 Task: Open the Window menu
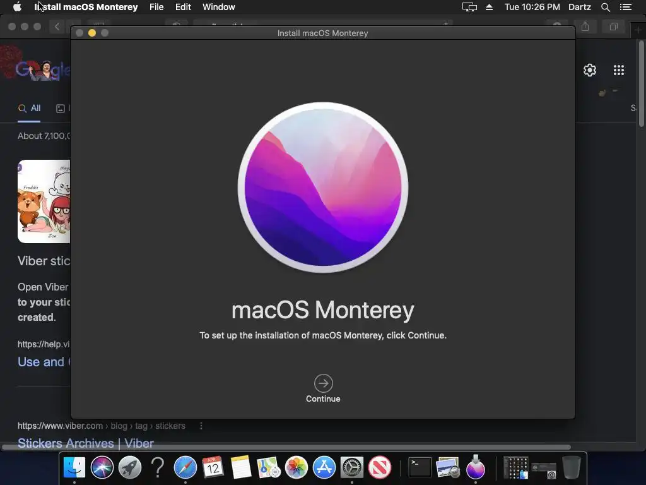pos(218,7)
